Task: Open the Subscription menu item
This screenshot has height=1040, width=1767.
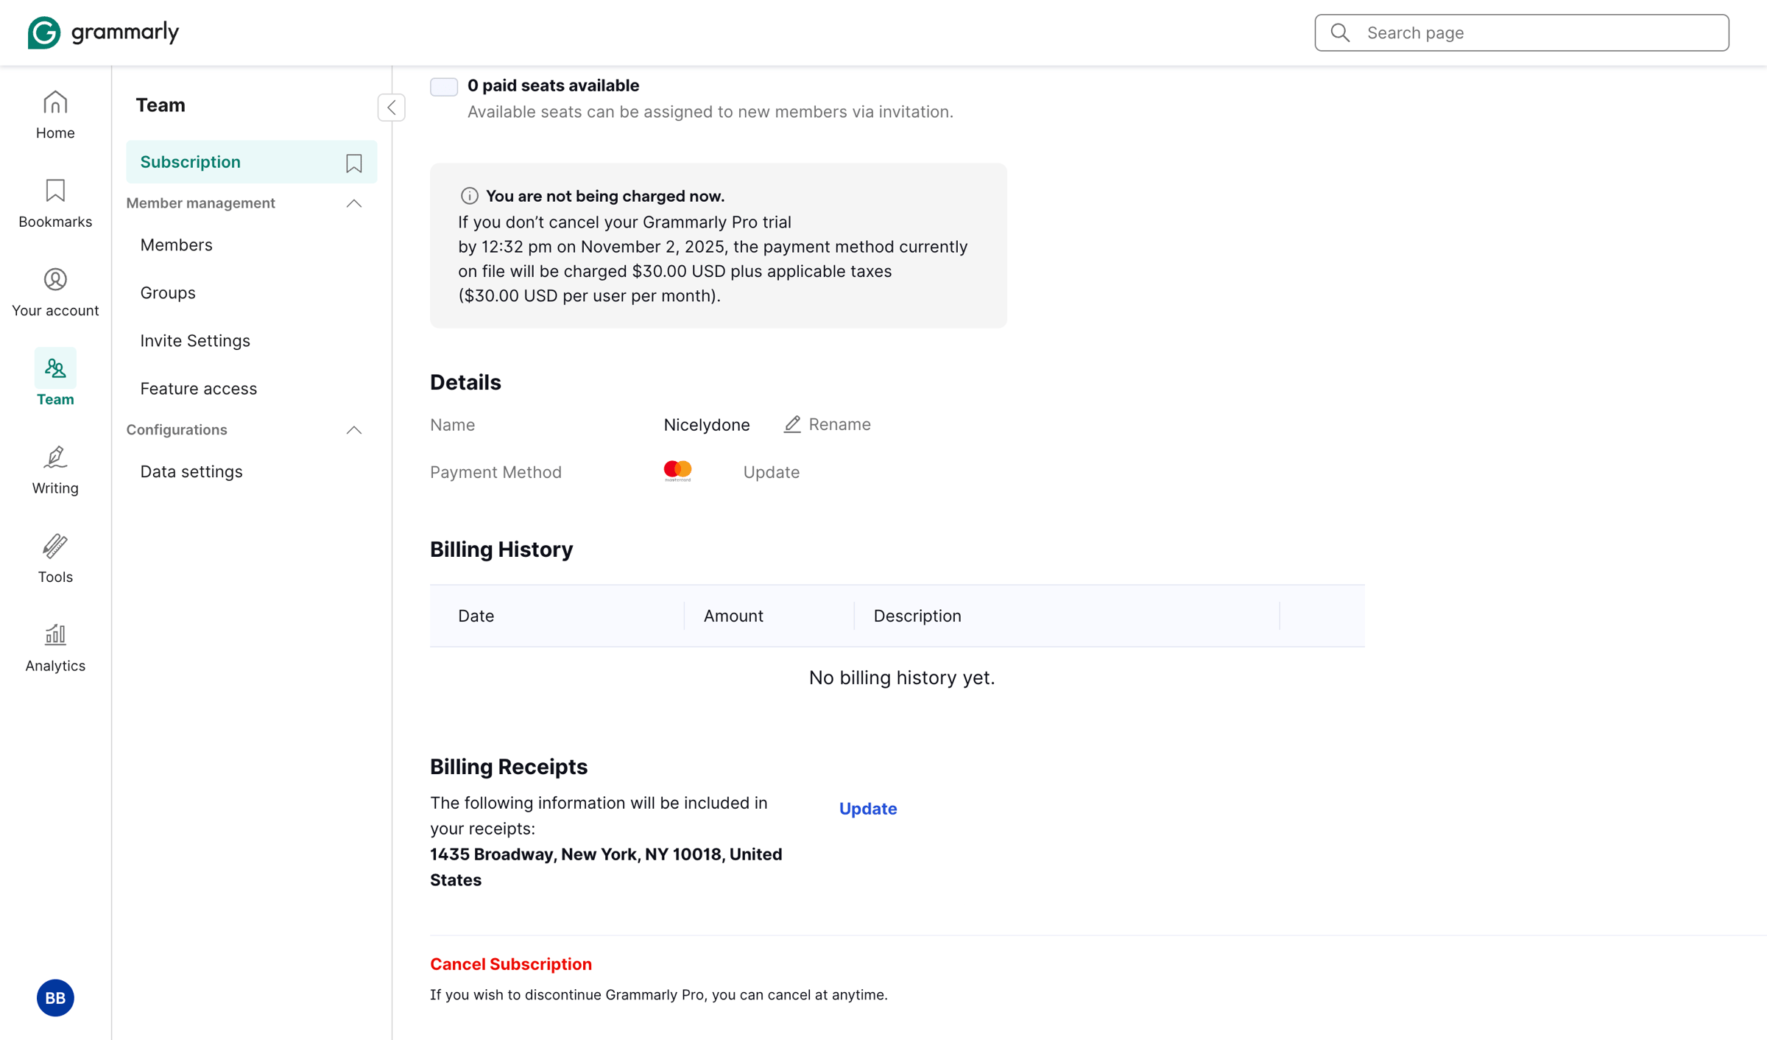Action: pos(251,162)
